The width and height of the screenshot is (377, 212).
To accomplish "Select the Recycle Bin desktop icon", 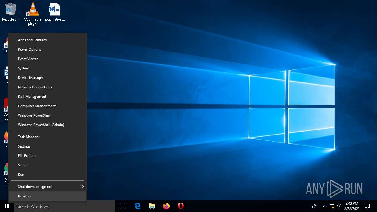I will (x=11, y=12).
